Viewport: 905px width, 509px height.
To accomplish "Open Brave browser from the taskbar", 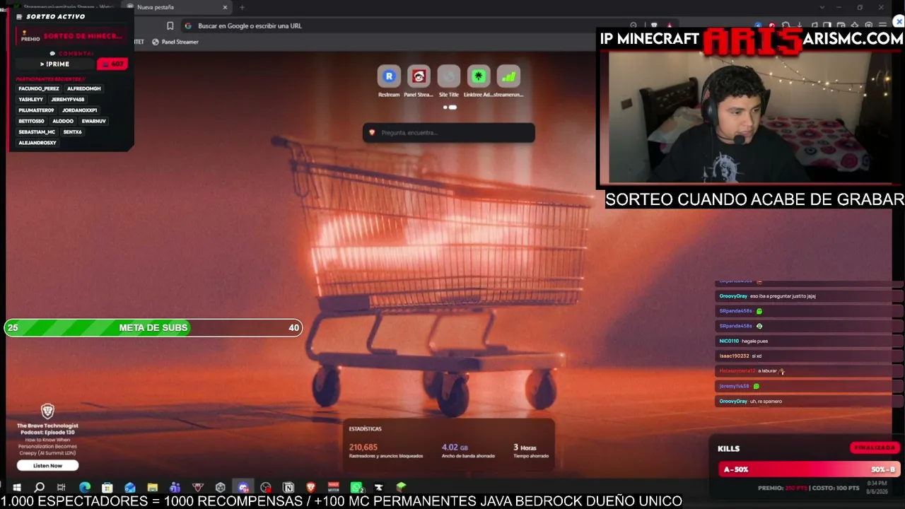I will click(x=310, y=487).
